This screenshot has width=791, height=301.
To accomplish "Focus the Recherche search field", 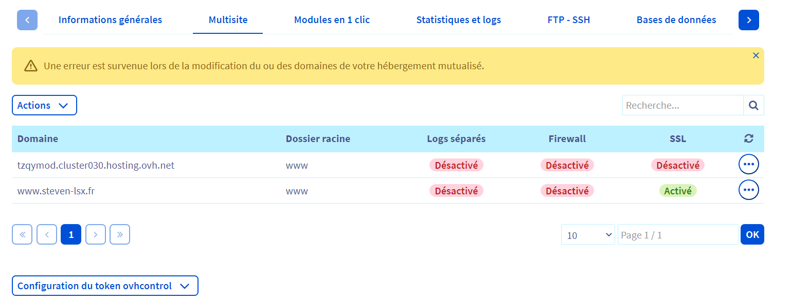I will [x=682, y=105].
